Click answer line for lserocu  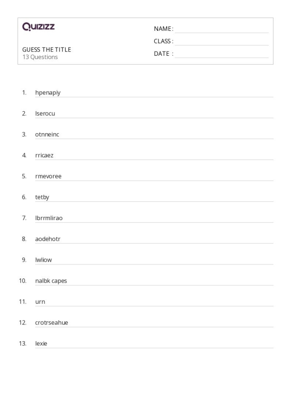click(154, 118)
